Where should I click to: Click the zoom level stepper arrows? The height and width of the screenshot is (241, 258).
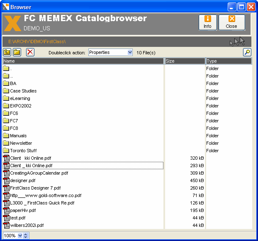26,236
